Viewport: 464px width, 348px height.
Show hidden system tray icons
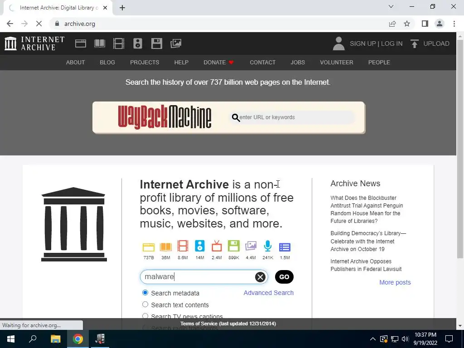(x=373, y=339)
